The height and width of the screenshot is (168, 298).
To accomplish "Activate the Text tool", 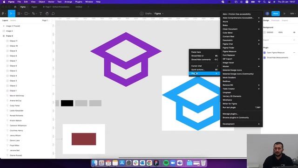I will [41, 14].
